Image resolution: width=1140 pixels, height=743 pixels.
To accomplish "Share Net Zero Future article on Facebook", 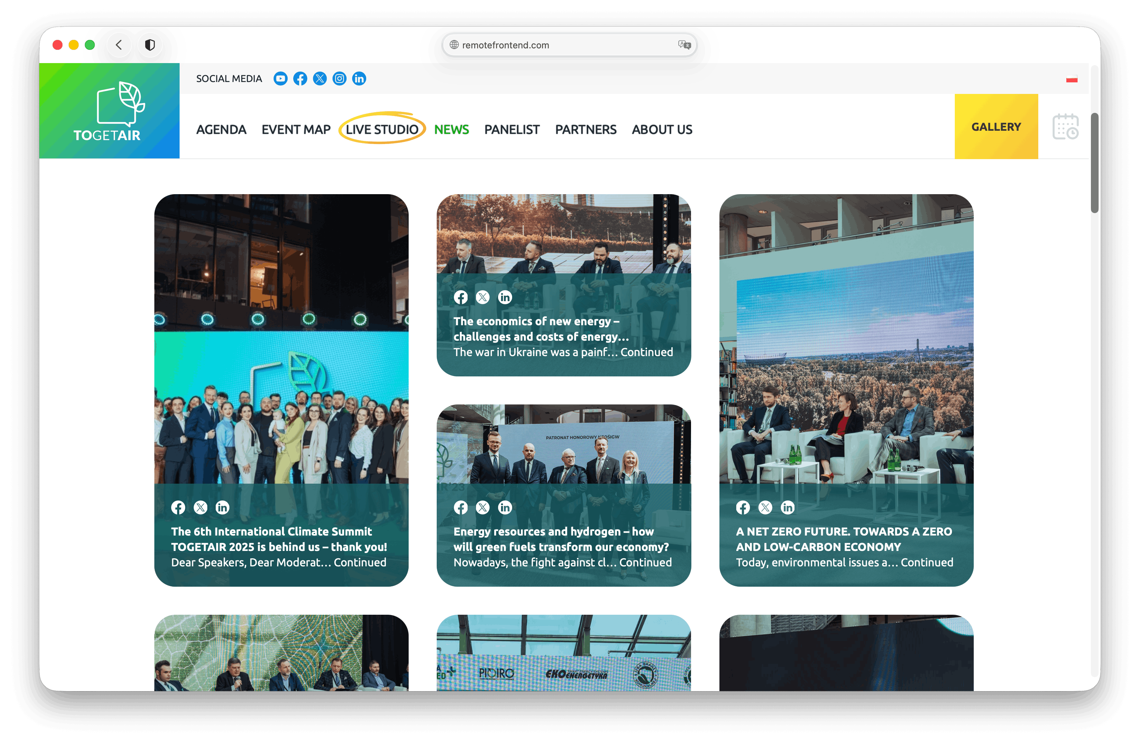I will point(743,507).
